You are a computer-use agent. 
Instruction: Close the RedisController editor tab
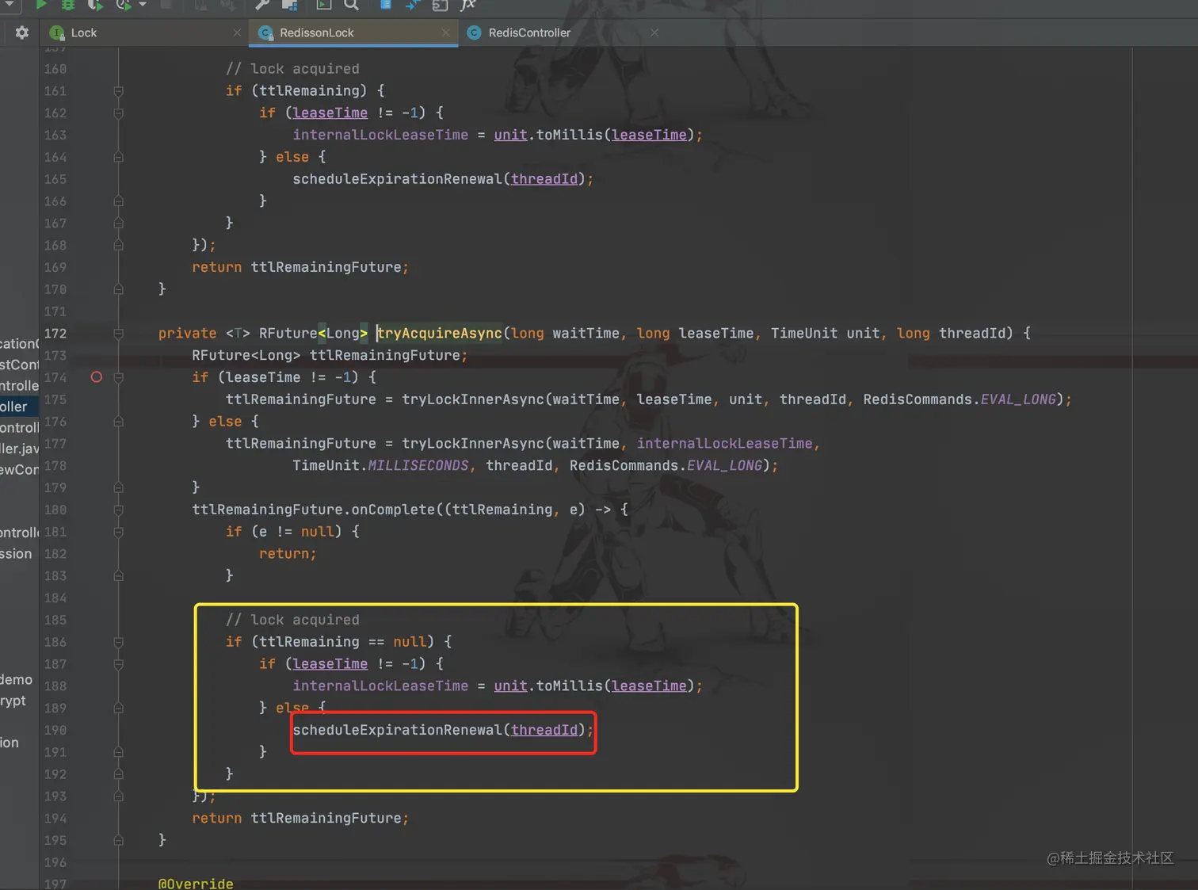[x=654, y=32]
